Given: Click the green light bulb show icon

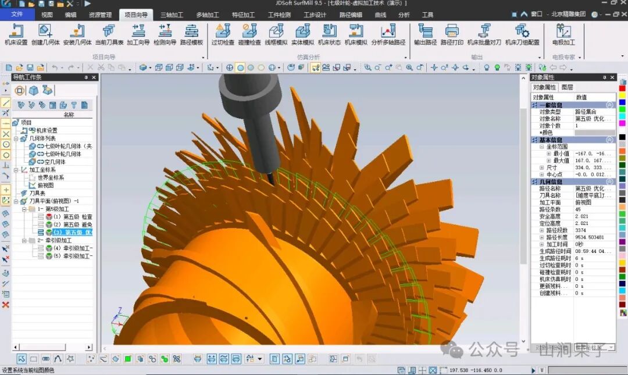Looking at the screenshot, I should (x=497, y=67).
